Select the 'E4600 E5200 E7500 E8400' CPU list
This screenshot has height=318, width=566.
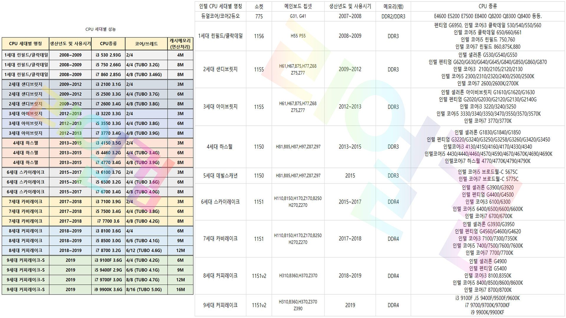click(x=488, y=16)
